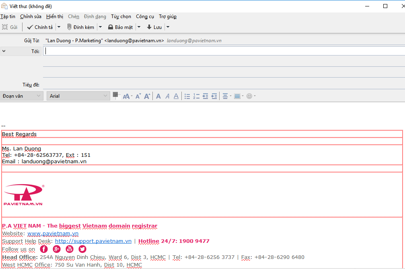Click the Email : landuong@pavietnam.vn line
405x269 pixels.
point(44,162)
